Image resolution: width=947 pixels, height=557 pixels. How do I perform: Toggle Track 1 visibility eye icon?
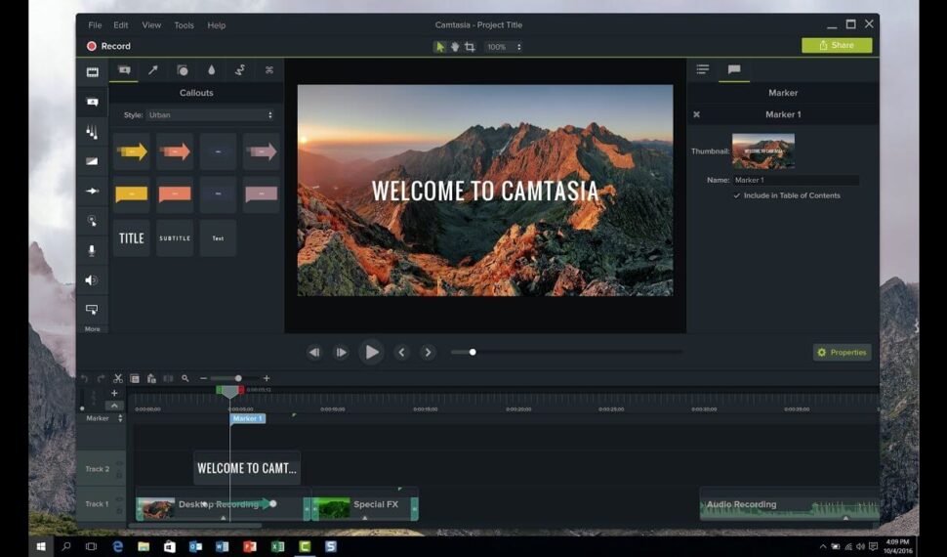pos(120,498)
